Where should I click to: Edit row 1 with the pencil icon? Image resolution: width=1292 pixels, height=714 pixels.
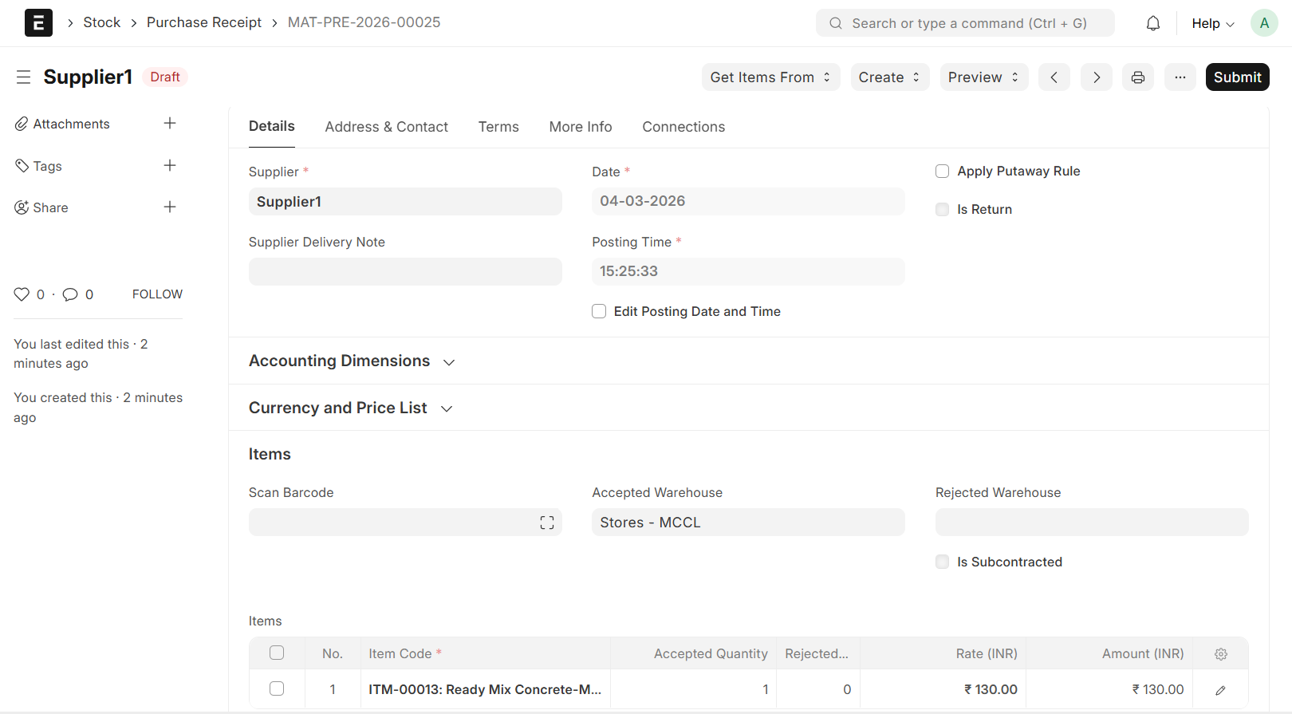pos(1220,690)
